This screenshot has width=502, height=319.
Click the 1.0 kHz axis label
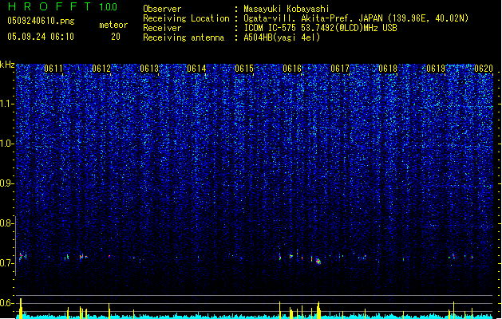pyautogui.click(x=6, y=144)
